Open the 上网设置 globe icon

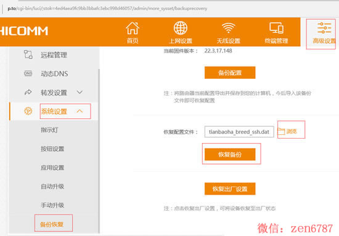pos(181,28)
